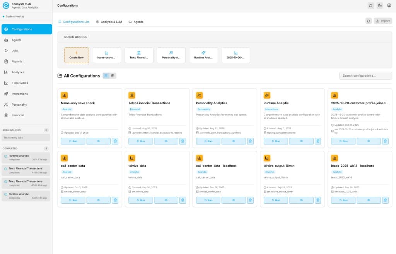View the Personality Analytics configuration
This screenshot has height=254, width=396.
pos(234,141)
